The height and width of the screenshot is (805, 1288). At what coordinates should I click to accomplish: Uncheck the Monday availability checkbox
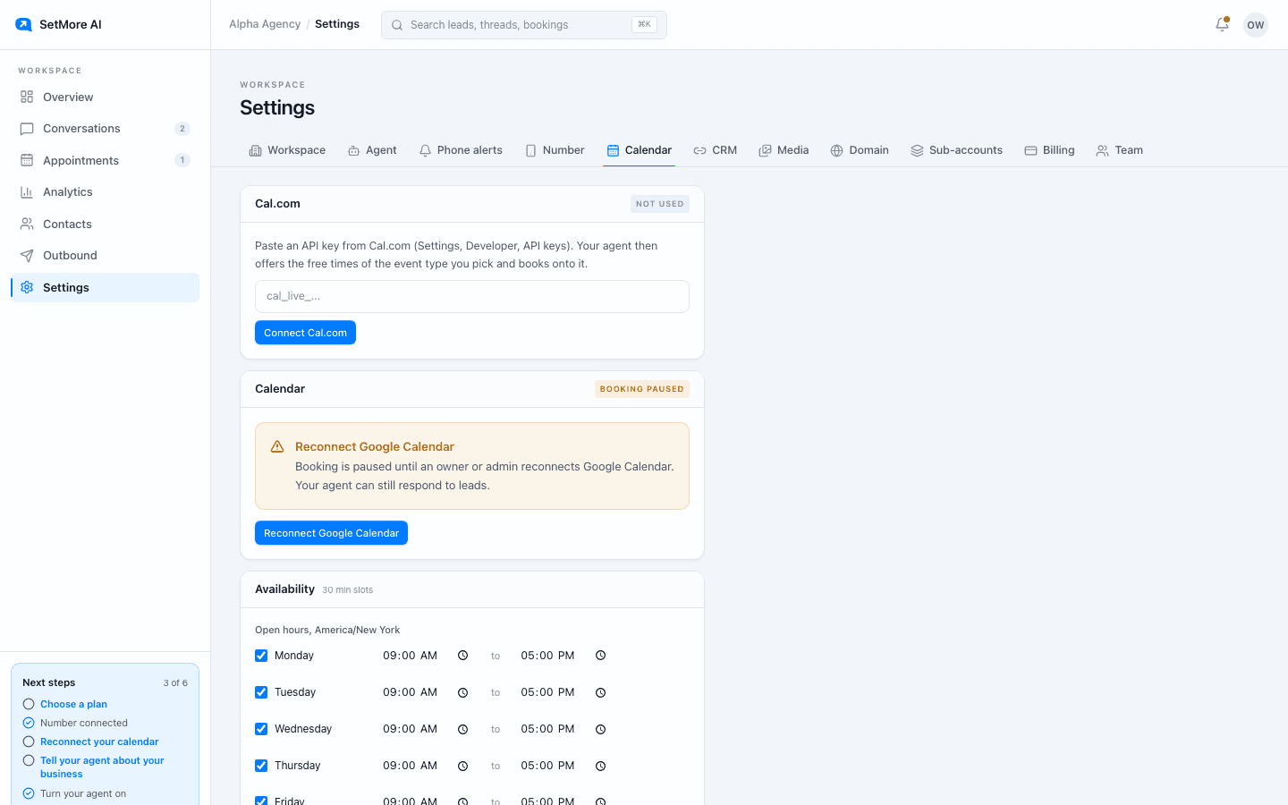point(261,656)
